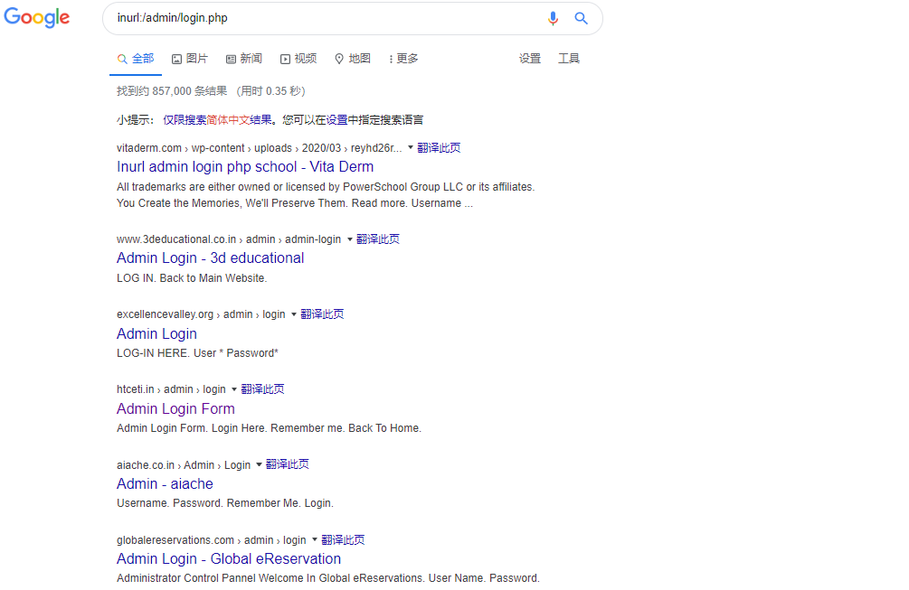
Task: Start a voice search with the microphone icon
Action: tap(553, 18)
